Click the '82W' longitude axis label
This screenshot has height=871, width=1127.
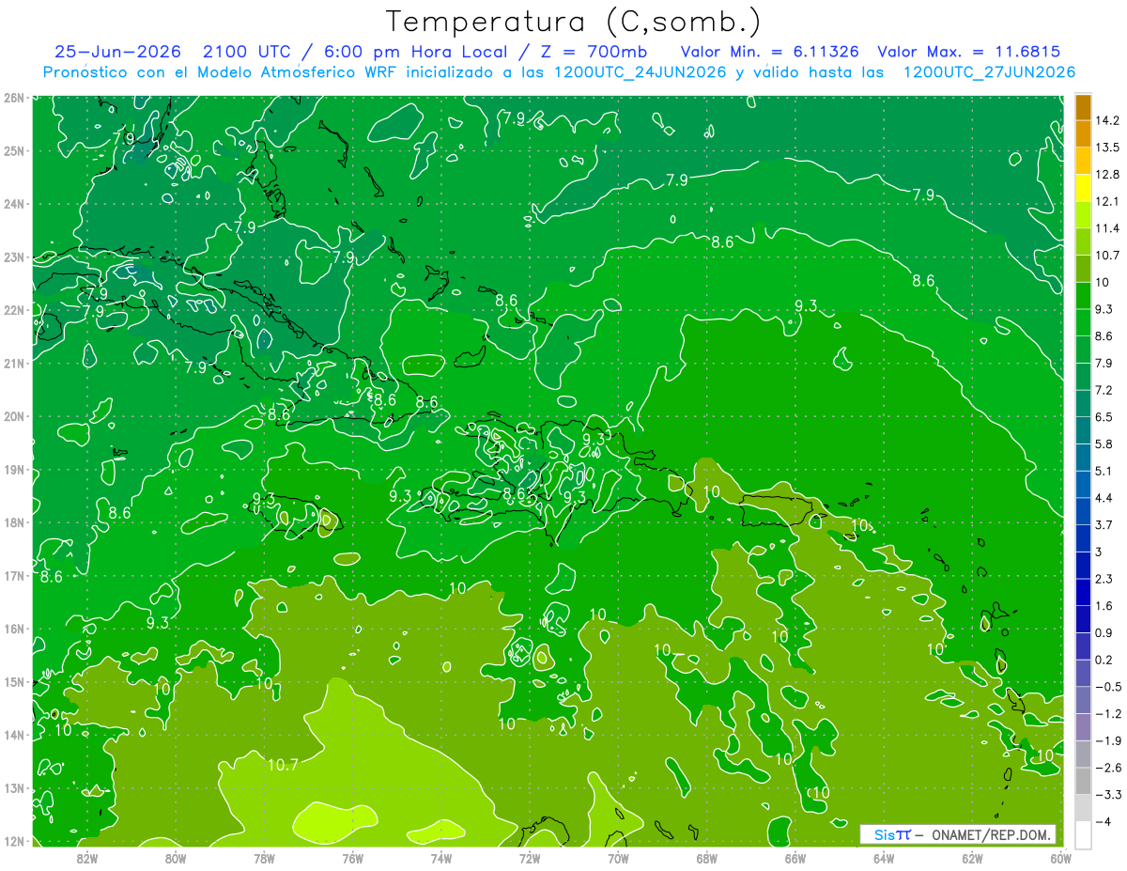point(86,858)
